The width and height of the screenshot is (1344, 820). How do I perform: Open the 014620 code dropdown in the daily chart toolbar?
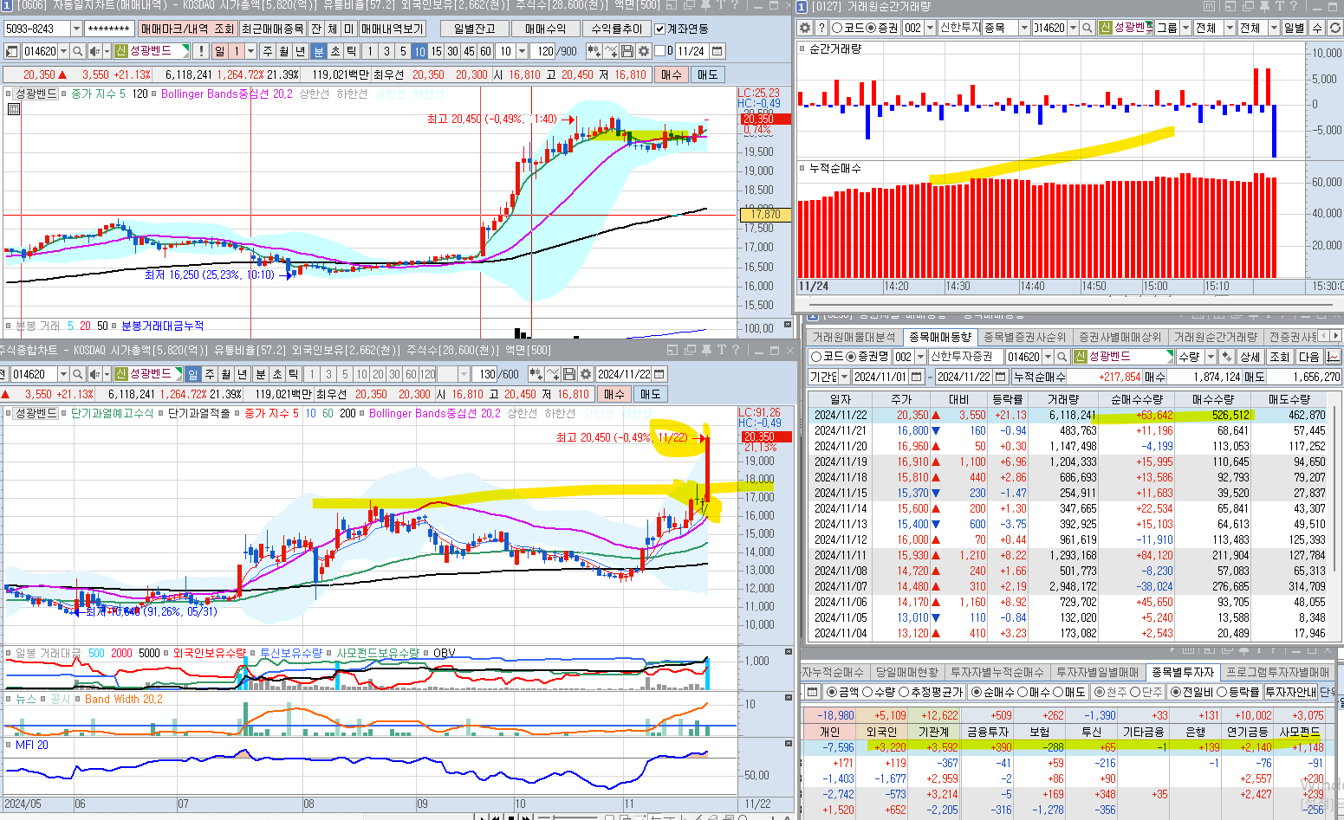click(x=63, y=374)
